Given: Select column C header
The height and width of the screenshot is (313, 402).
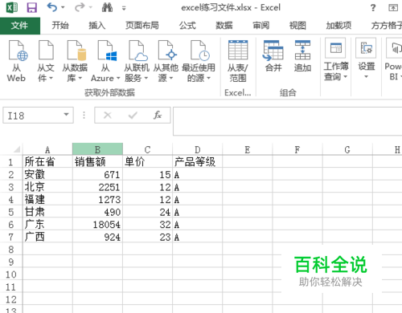Looking at the screenshot, I should click(x=147, y=149).
